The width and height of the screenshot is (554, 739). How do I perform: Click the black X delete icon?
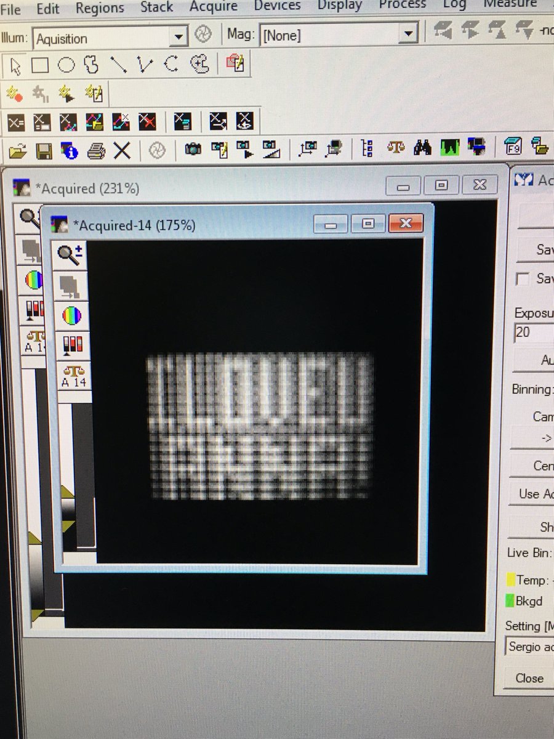(x=122, y=150)
